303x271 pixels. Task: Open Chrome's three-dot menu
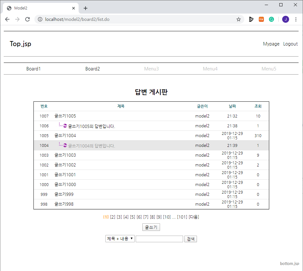pos(296,19)
